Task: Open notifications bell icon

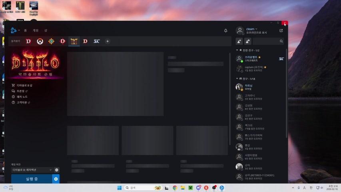Action: click(226, 31)
